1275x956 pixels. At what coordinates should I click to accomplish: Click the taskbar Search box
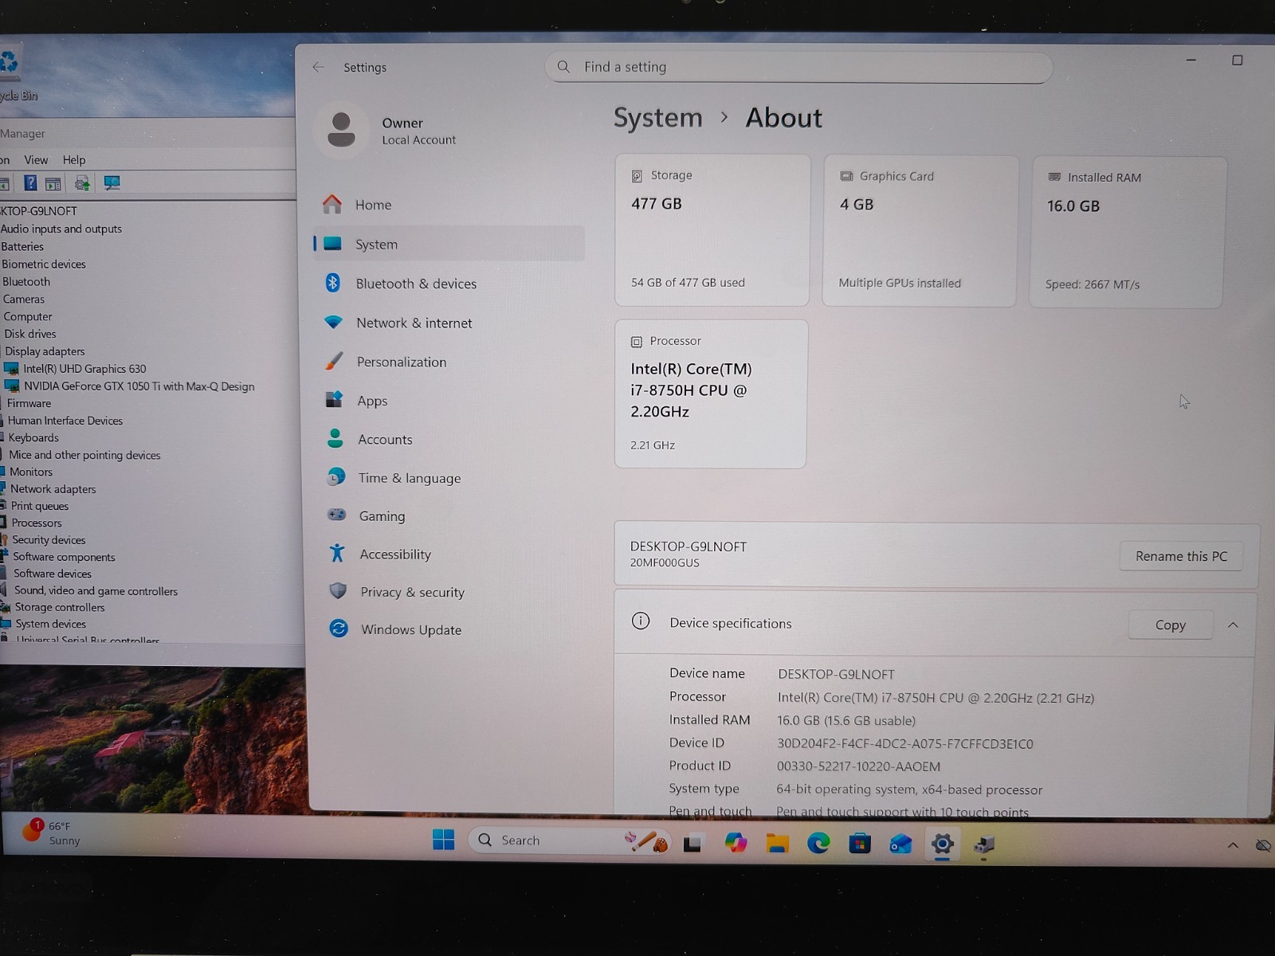pos(570,840)
